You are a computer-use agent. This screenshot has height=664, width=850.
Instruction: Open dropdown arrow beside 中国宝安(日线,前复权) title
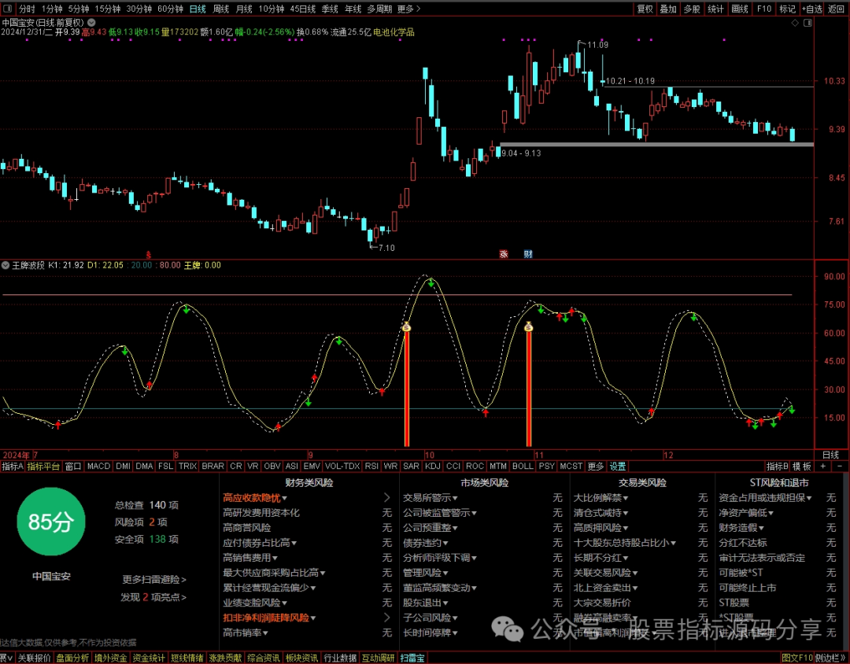click(x=91, y=23)
